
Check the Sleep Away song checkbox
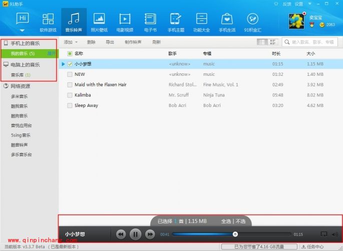coord(70,105)
